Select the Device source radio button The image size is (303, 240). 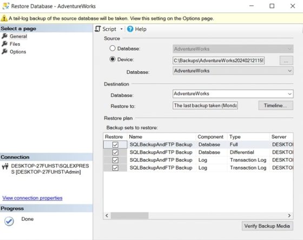(113, 59)
